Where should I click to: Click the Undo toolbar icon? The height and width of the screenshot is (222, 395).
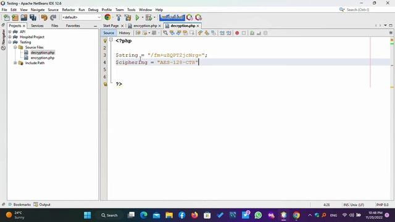[44, 17]
